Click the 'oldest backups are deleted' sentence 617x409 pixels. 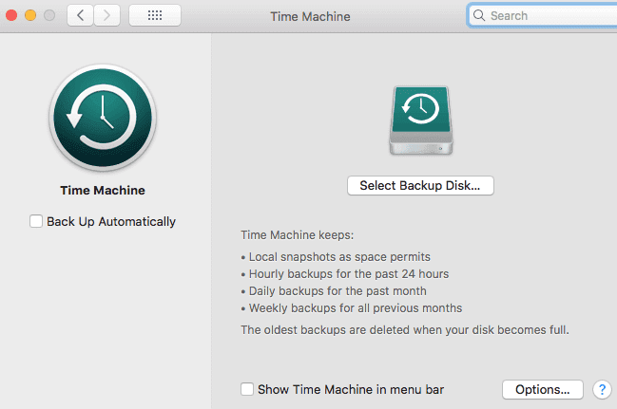(x=405, y=329)
